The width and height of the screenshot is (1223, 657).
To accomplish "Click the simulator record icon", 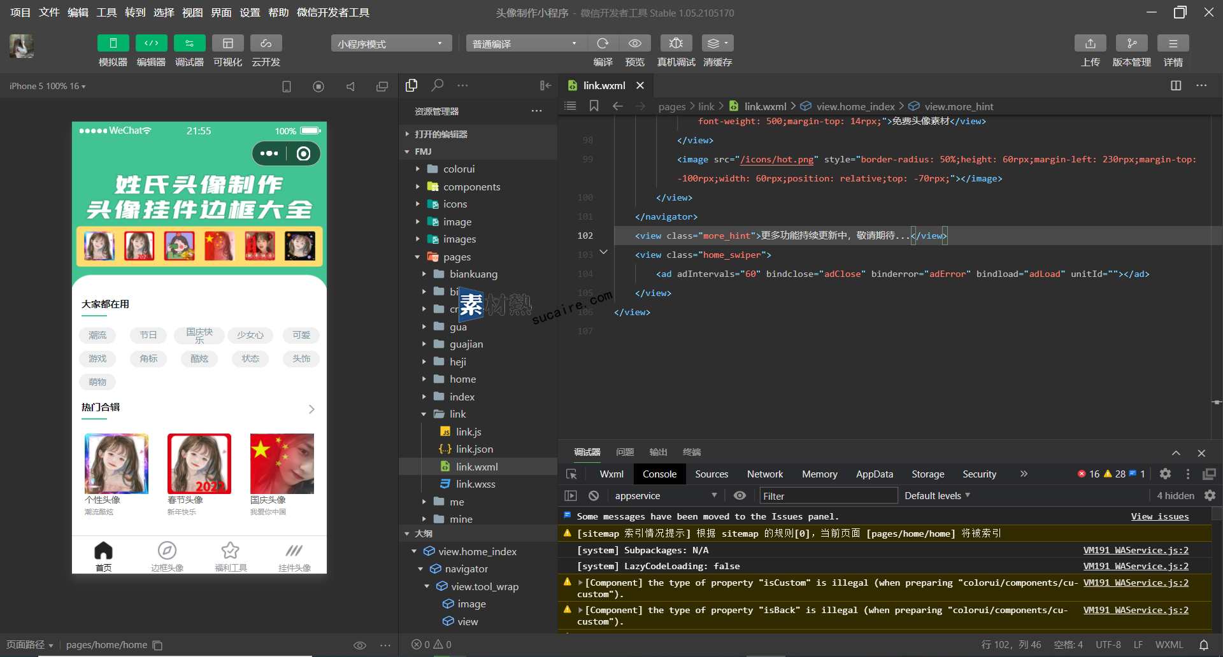I will (x=318, y=87).
